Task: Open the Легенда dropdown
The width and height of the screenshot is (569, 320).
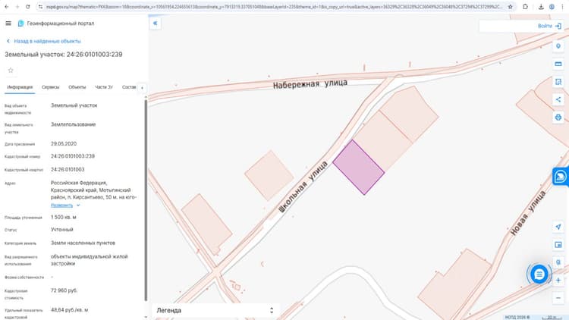Action: [216, 310]
